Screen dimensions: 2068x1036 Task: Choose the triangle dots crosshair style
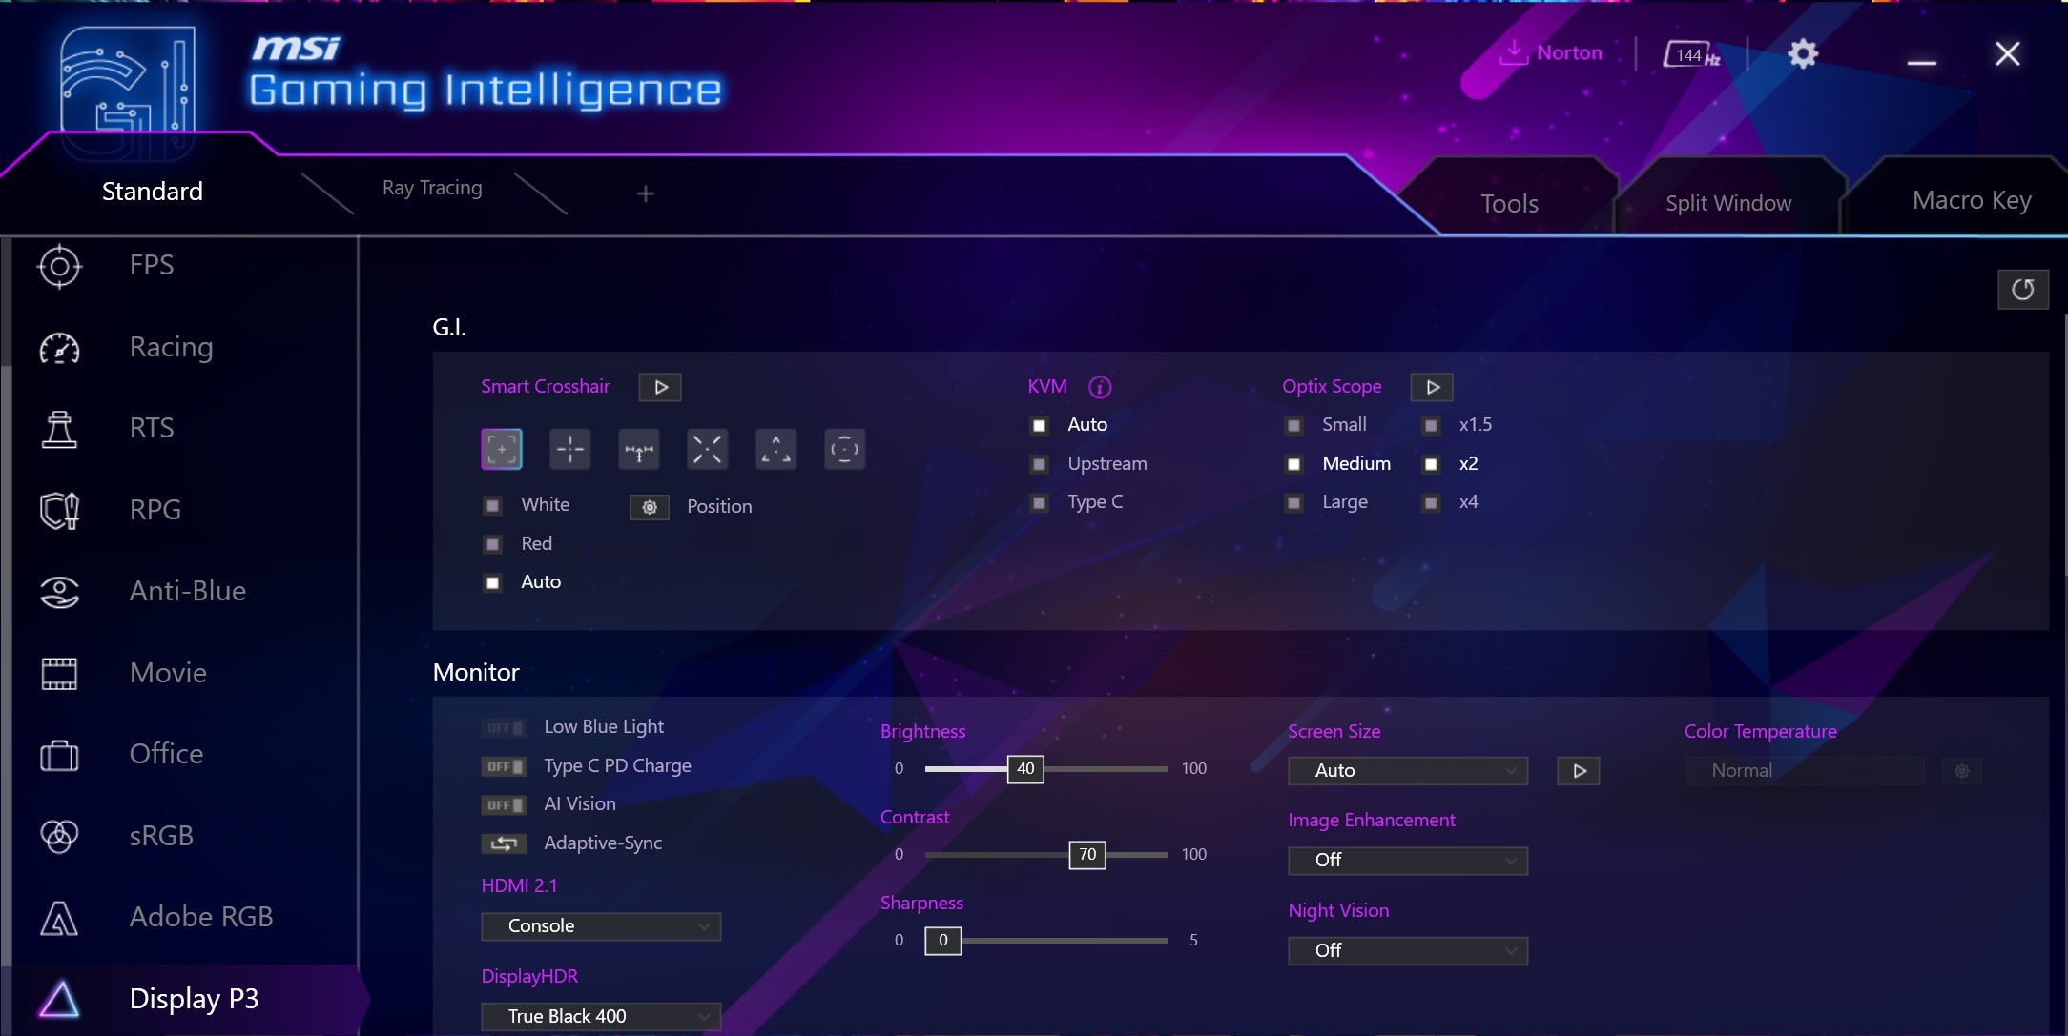[x=776, y=449]
